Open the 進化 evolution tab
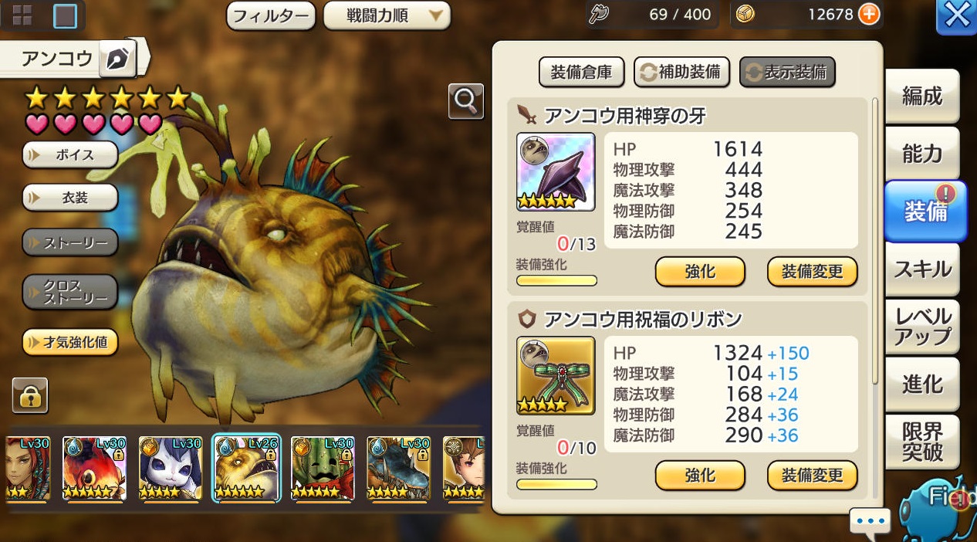 922,384
